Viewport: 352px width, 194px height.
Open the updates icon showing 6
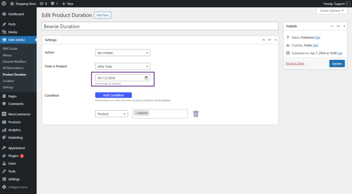(x=43, y=3)
